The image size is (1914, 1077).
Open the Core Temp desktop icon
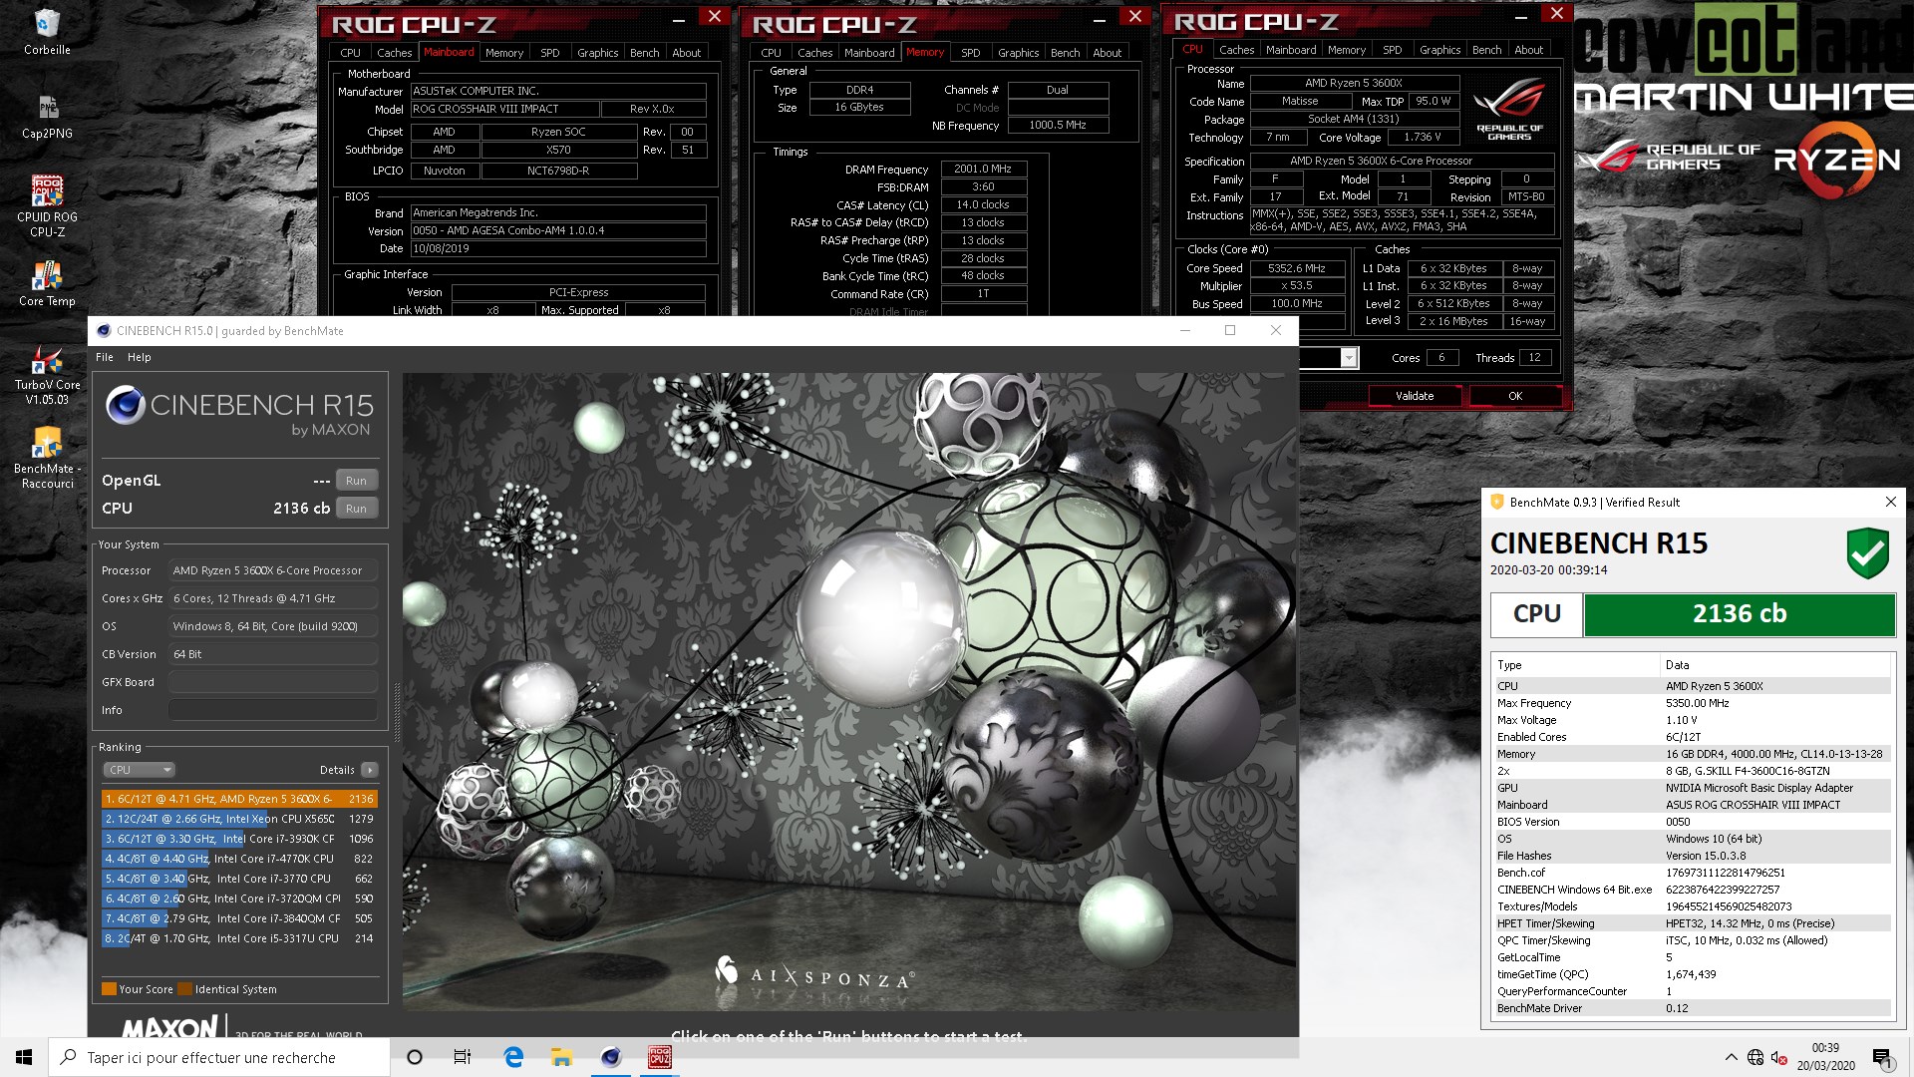coord(47,283)
